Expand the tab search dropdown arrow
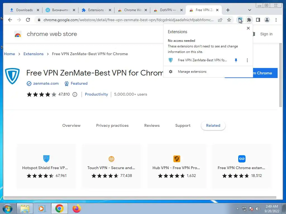 tap(250, 10)
